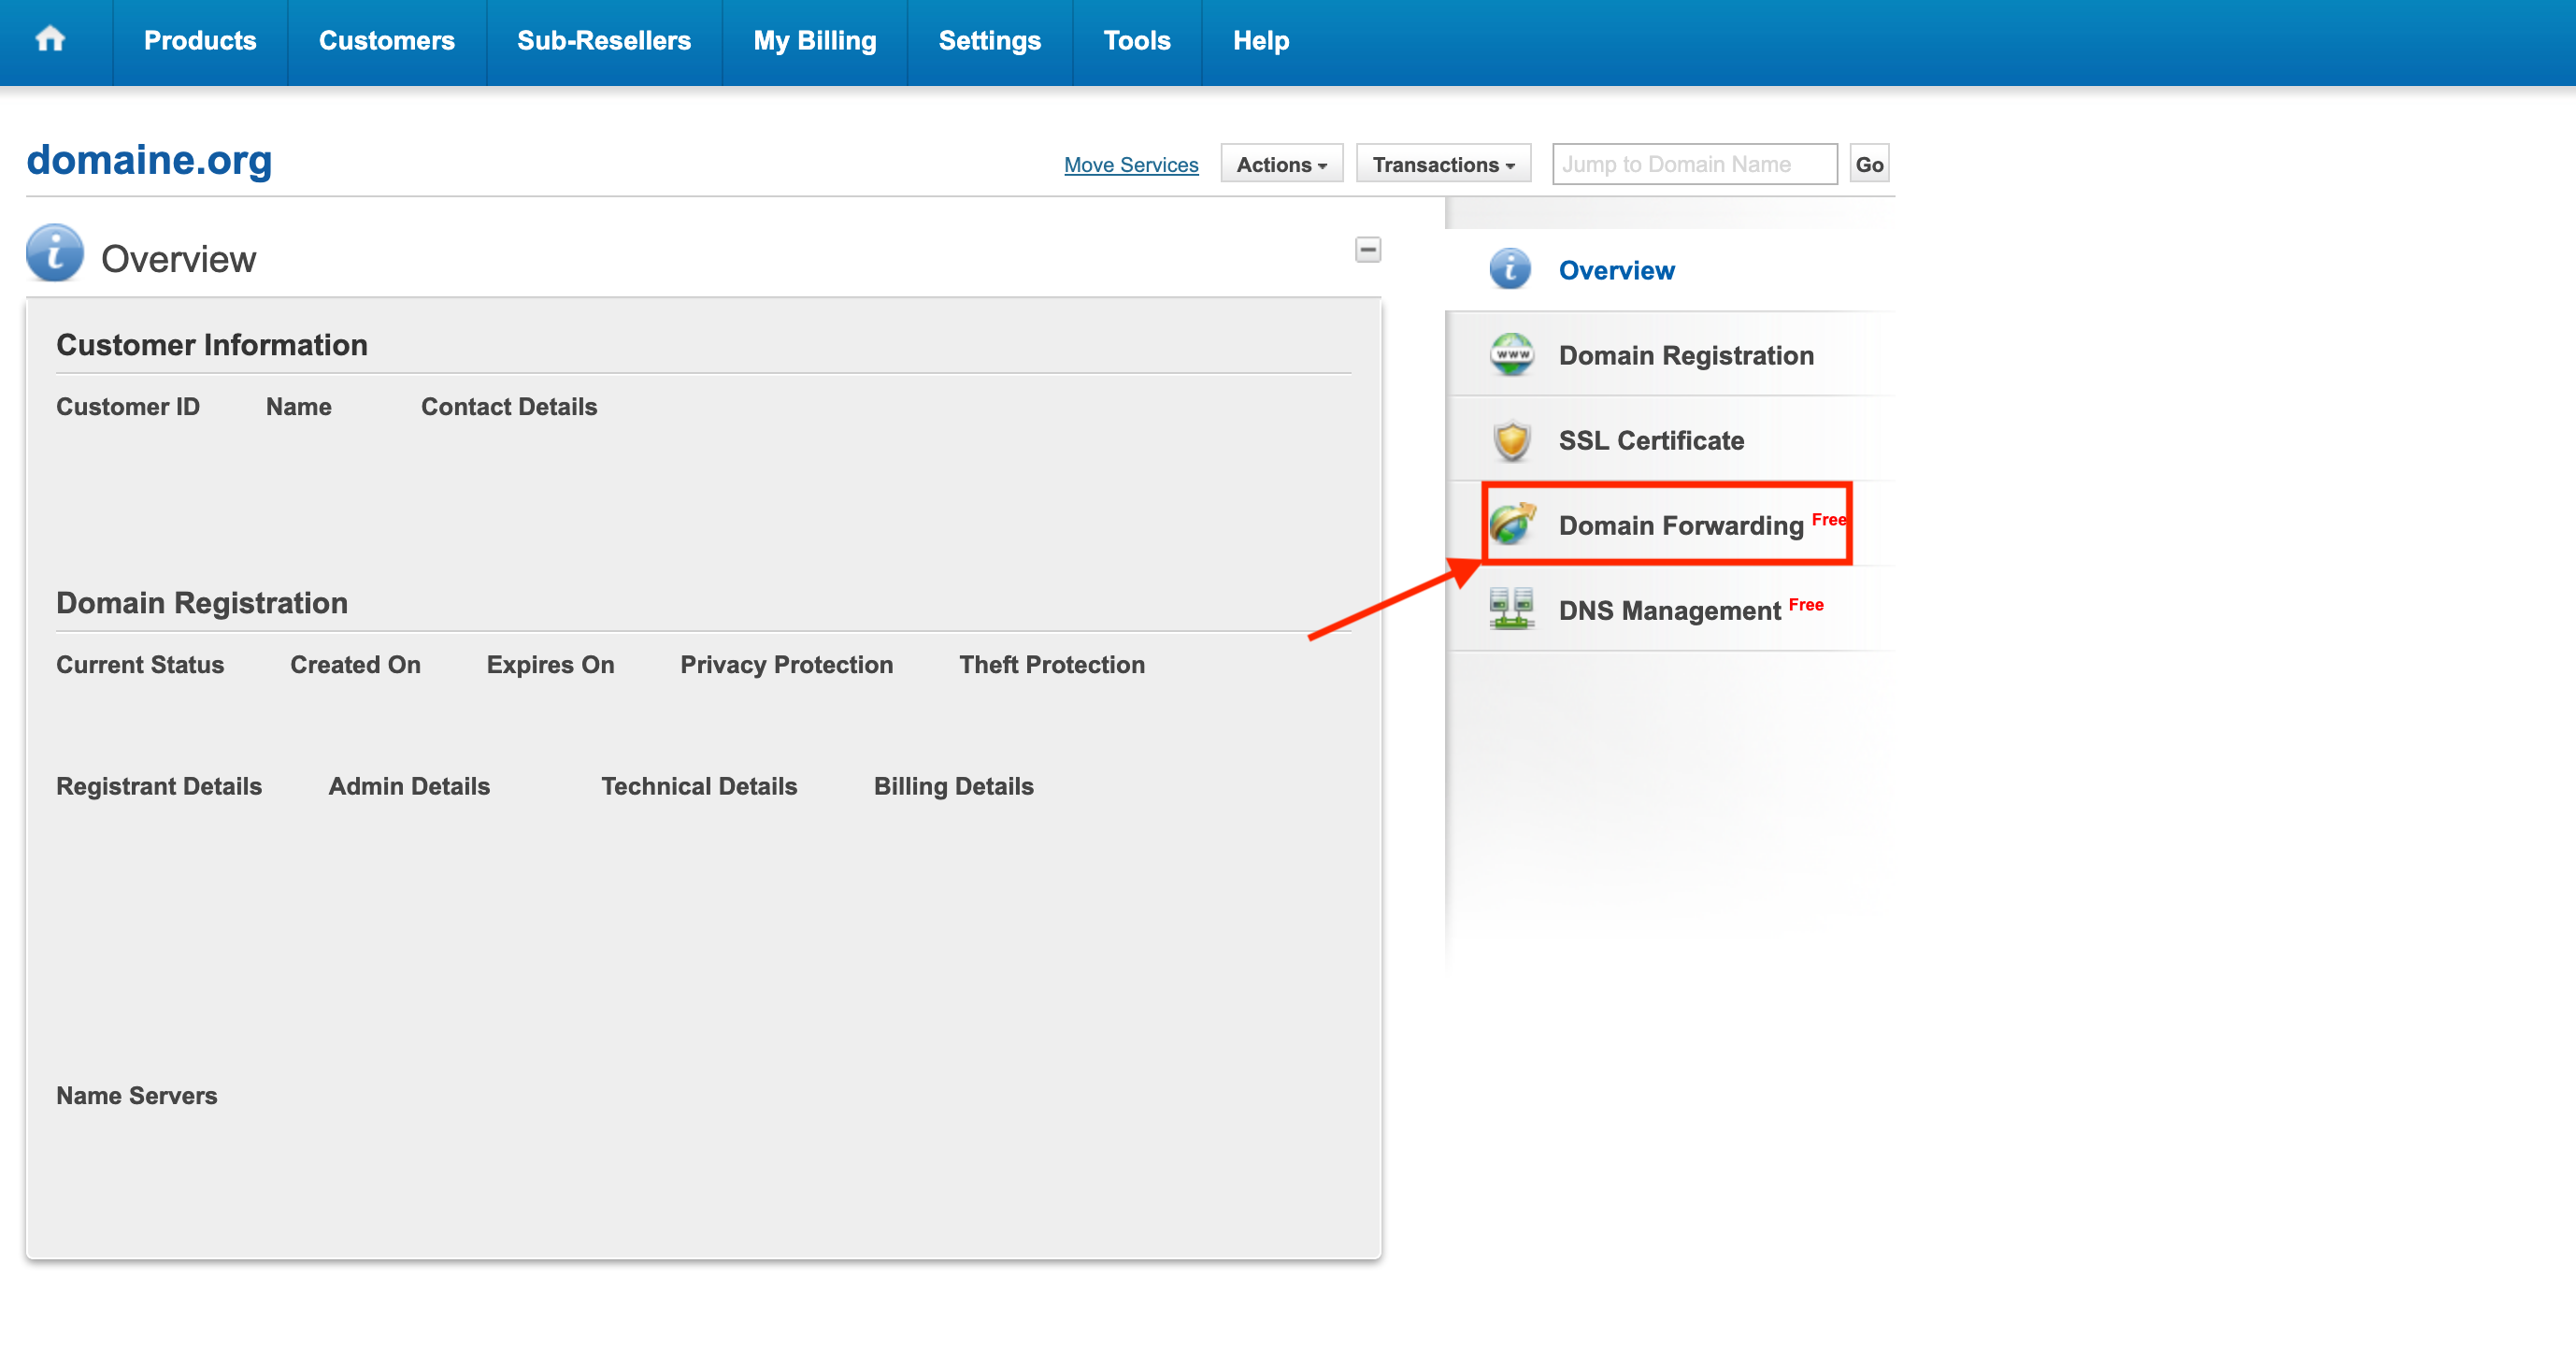The image size is (2576, 1350).
Task: Click the Domain Registration www globe icon
Action: point(1512,355)
